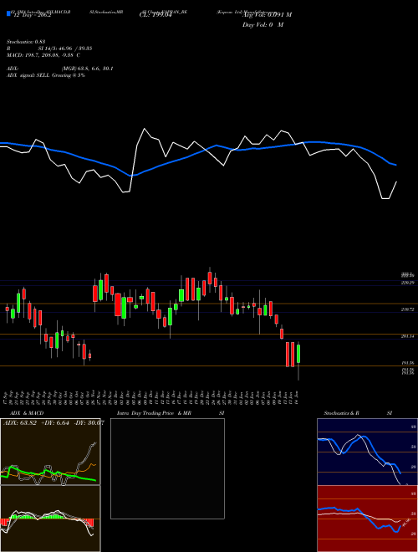This screenshot has width=418, height=552.
Task: Click the 'Stochastics & R' panel title
Action: [x=342, y=413]
